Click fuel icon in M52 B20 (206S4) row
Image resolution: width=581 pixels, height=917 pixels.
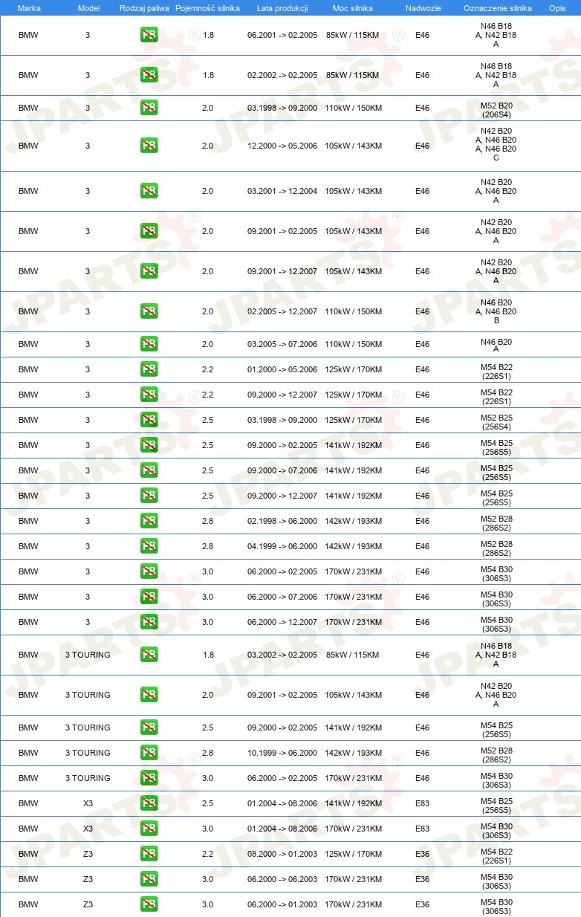149,108
